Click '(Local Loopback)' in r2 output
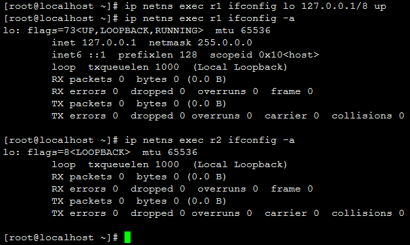The height and width of the screenshot is (245, 410). pyautogui.click(x=240, y=164)
